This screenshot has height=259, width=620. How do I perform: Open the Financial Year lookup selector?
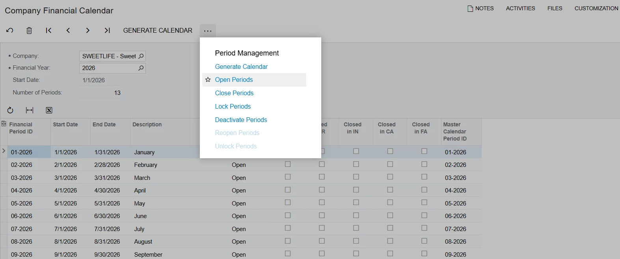point(141,68)
